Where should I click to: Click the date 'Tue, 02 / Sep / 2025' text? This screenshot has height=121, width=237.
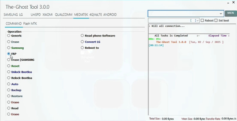point(206,42)
